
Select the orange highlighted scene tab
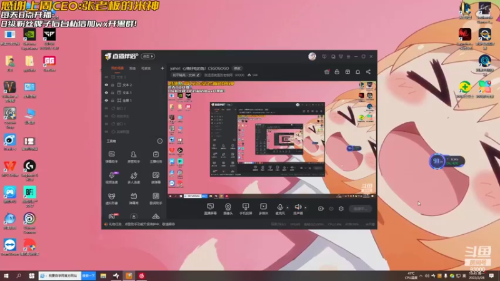[117, 68]
